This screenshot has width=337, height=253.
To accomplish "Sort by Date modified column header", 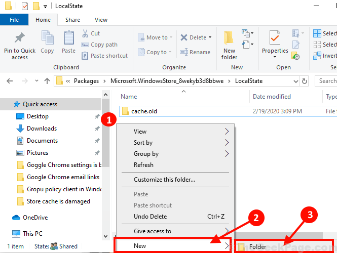I will [272, 97].
